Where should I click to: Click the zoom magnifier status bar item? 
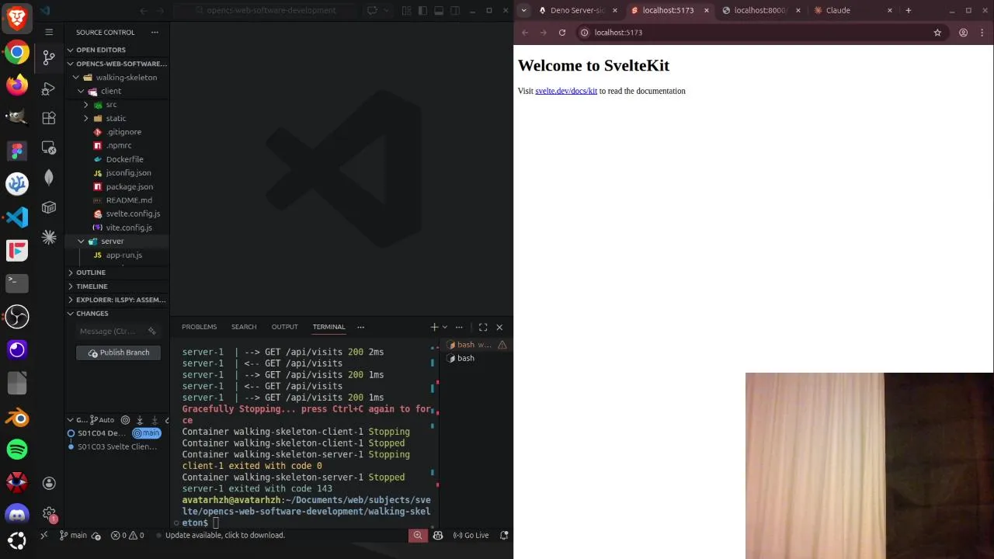pos(418,535)
